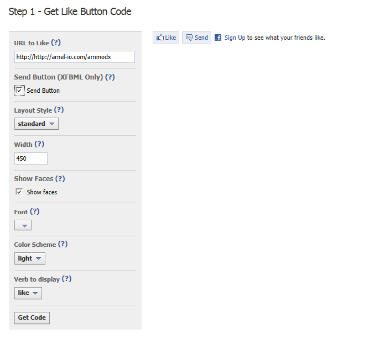The image size is (369, 339).
Task: Click the Send message button
Action: (197, 38)
